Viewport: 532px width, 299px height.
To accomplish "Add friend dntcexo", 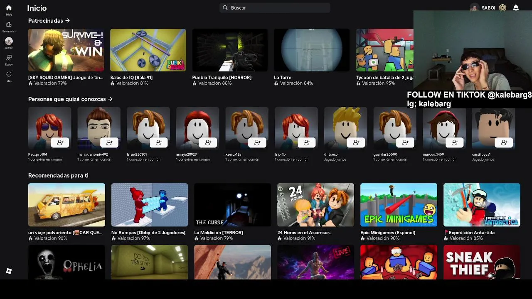I will click(x=356, y=142).
